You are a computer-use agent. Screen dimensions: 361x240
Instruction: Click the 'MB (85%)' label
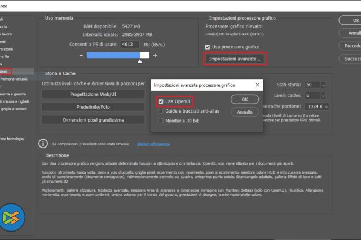click(154, 45)
